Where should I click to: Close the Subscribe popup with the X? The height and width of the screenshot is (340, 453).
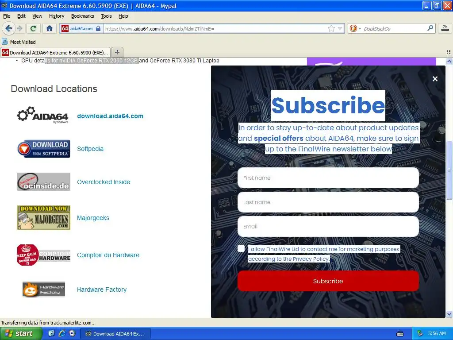coord(435,79)
